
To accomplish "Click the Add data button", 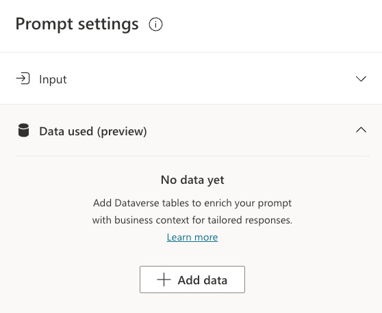I will (192, 280).
